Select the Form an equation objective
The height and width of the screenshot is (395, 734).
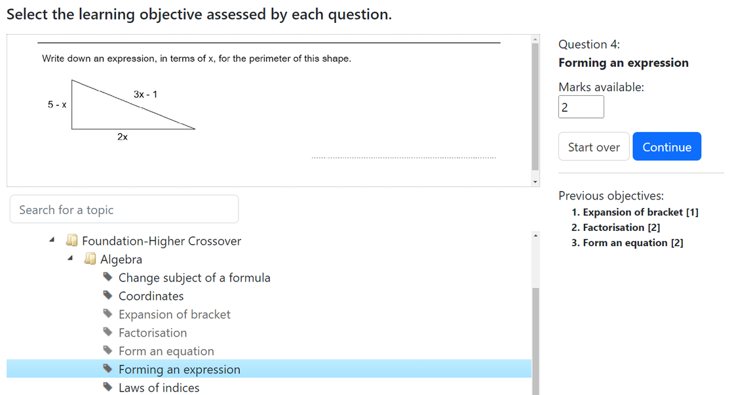point(166,350)
